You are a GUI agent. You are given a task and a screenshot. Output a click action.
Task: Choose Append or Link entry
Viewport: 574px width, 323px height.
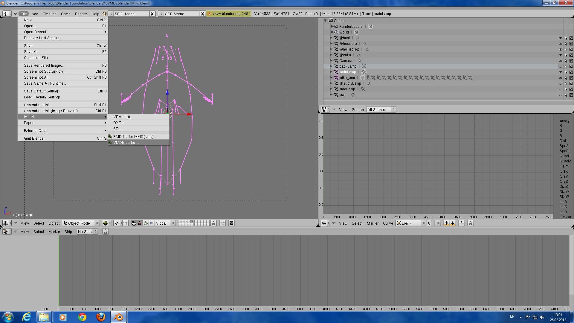[x=63, y=105]
